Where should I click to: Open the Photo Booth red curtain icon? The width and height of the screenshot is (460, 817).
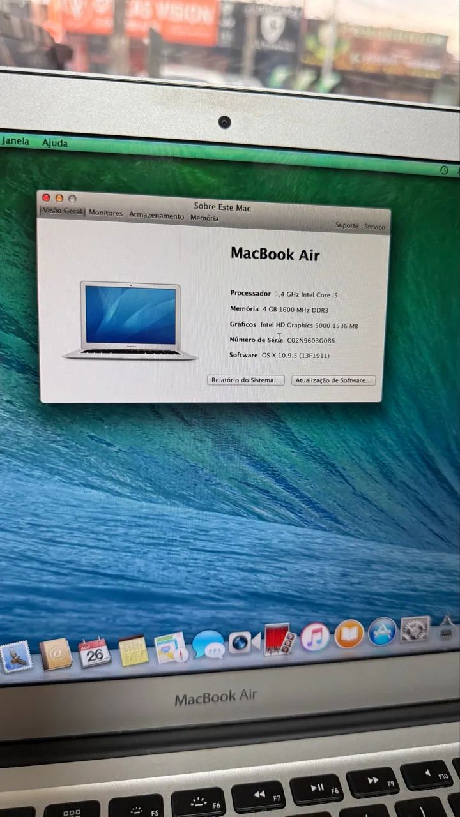[x=279, y=640]
